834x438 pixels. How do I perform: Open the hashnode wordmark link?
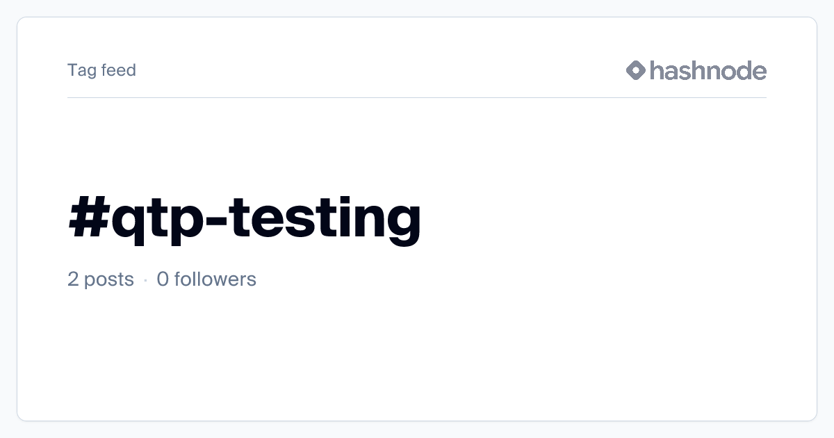tap(708, 70)
